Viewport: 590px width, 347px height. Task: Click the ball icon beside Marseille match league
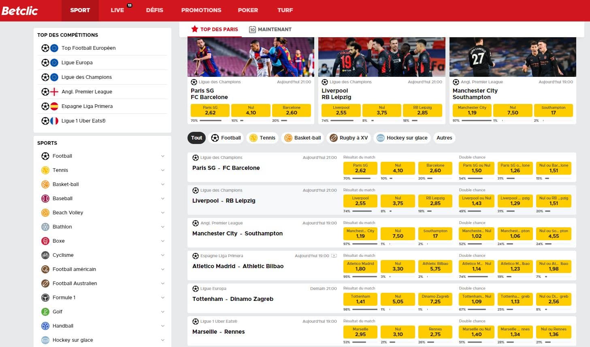196,322
